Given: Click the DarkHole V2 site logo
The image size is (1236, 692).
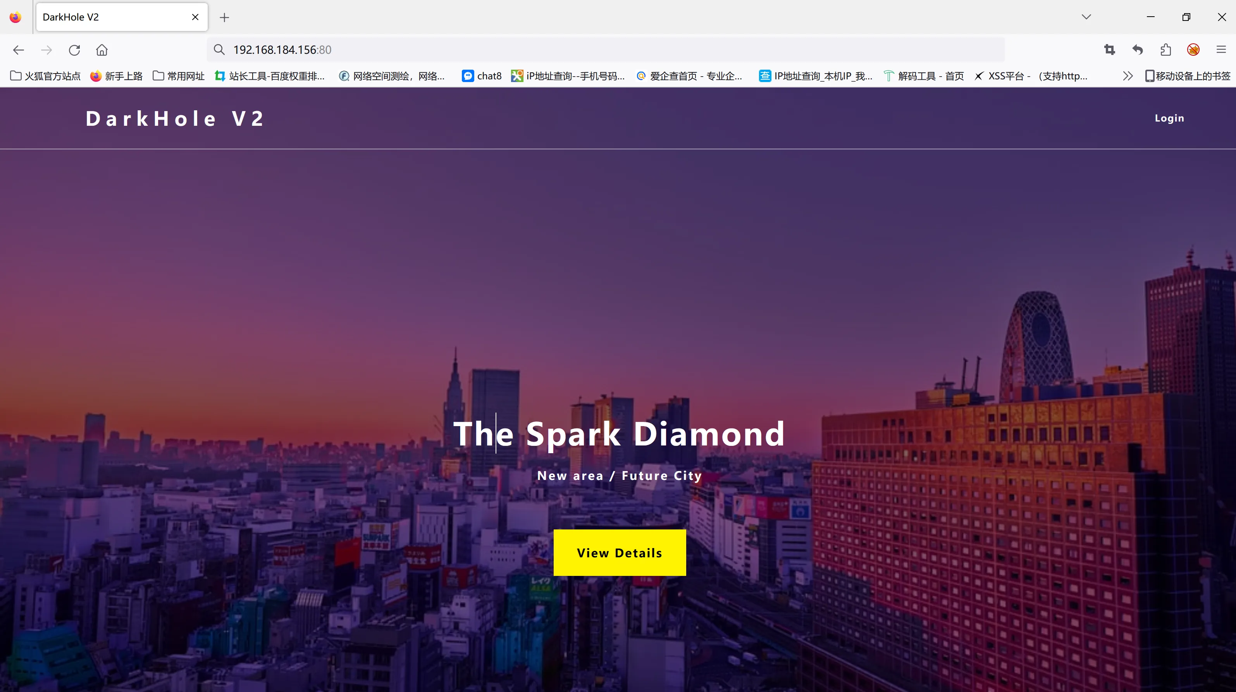Looking at the screenshot, I should pos(175,119).
